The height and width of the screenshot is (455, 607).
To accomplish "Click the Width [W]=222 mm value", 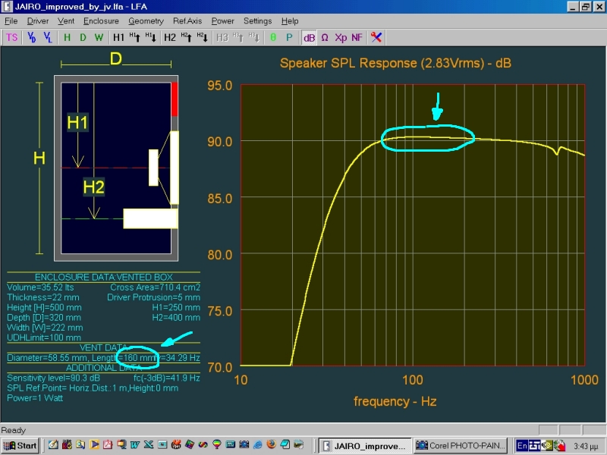I will [45, 328].
